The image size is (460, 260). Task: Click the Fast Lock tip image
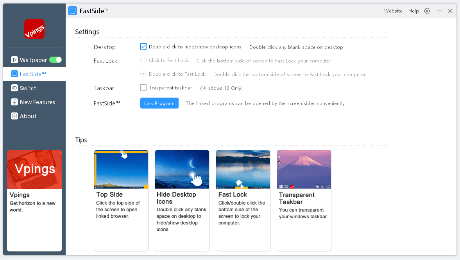coord(243,169)
